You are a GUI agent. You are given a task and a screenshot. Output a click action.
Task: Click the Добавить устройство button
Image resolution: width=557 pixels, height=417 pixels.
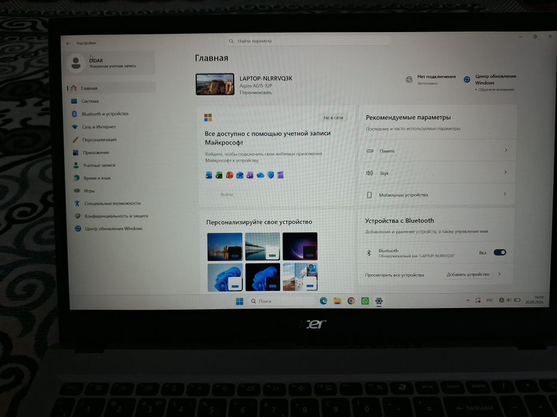pyautogui.click(x=468, y=275)
